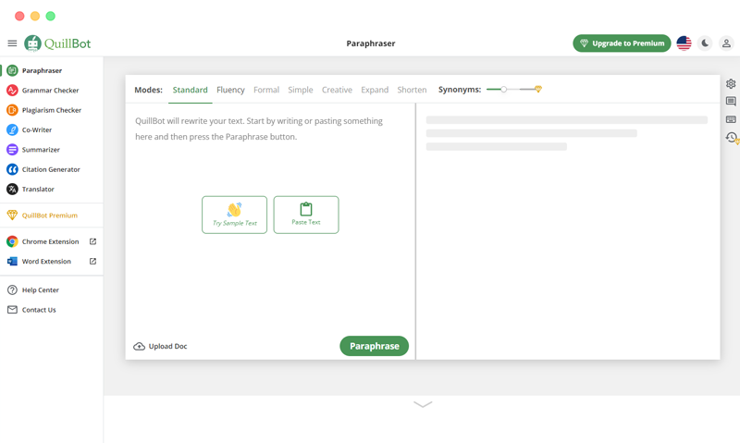Open the paraphraser settings gear
The height and width of the screenshot is (443, 740).
731,84
